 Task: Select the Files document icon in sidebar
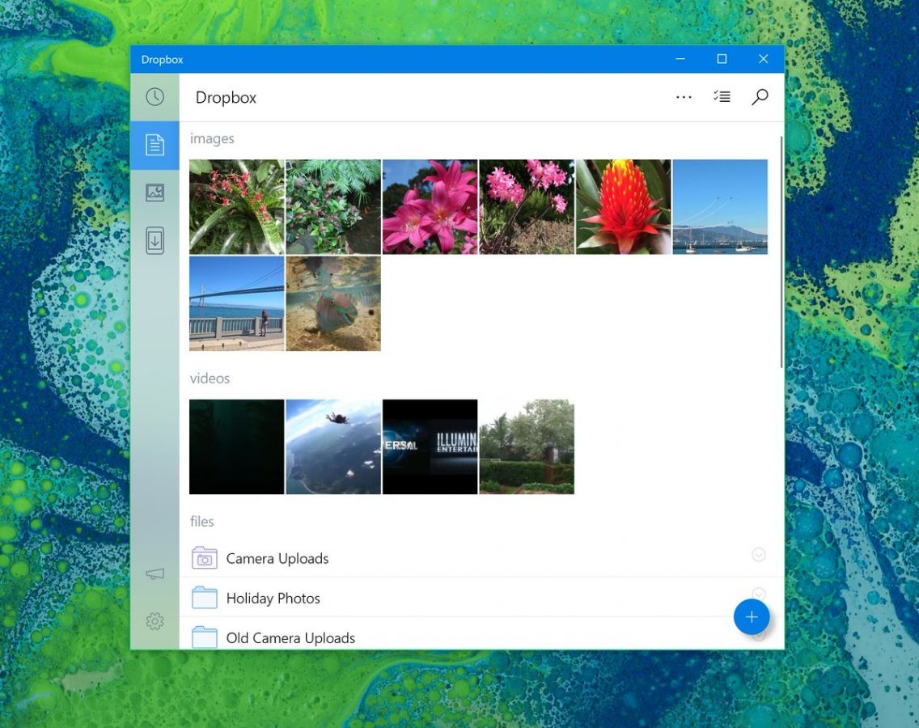(x=155, y=145)
